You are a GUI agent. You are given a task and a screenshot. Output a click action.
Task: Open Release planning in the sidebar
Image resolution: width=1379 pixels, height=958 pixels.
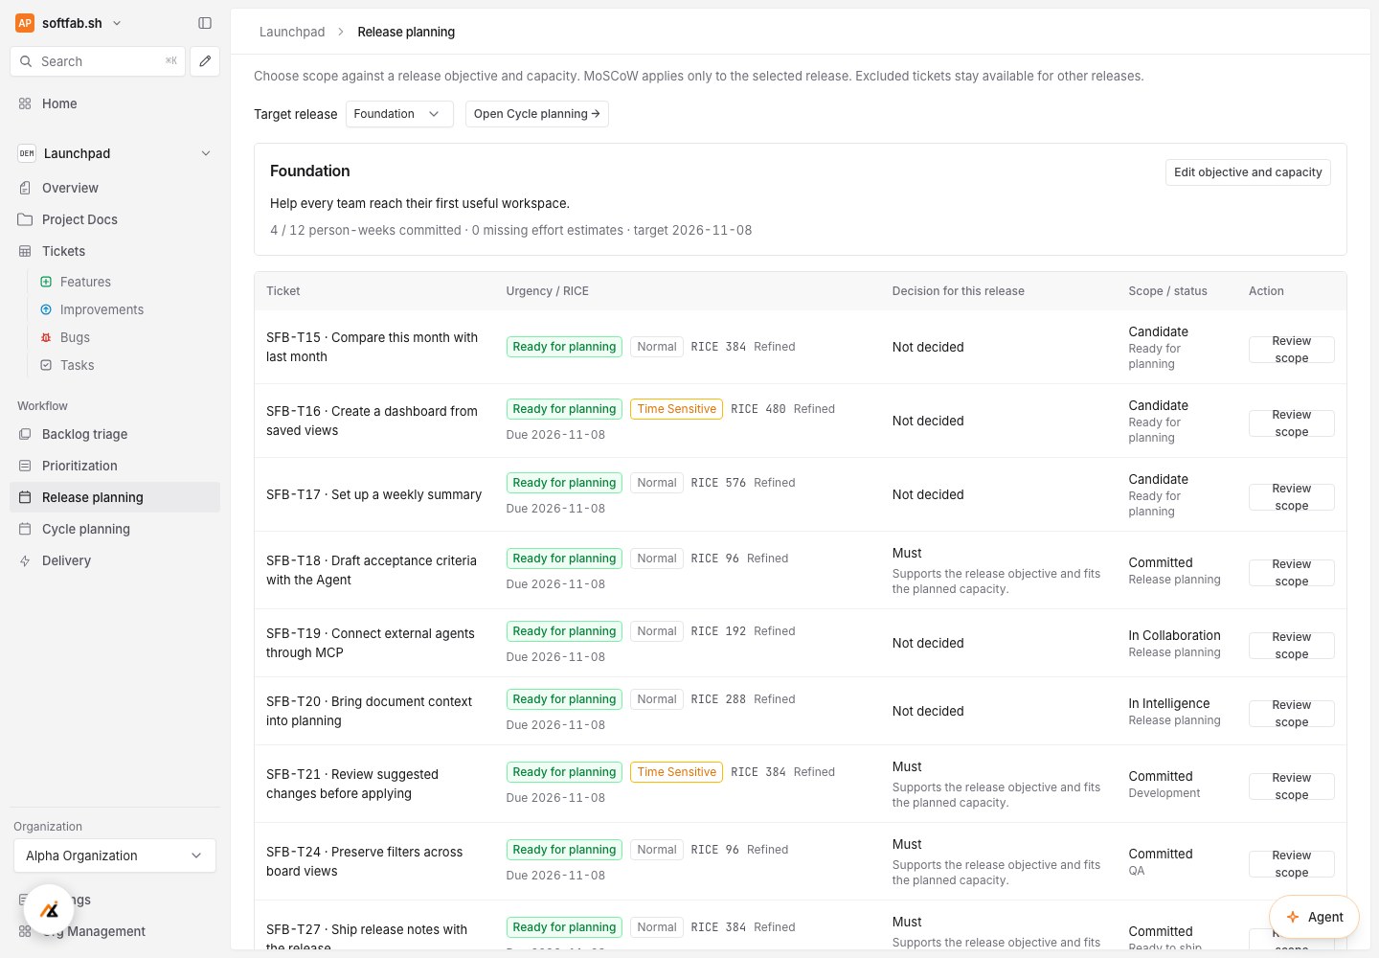click(x=115, y=497)
